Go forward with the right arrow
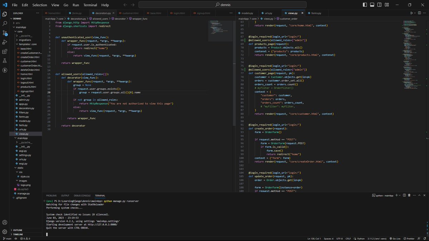 click(133, 5)
